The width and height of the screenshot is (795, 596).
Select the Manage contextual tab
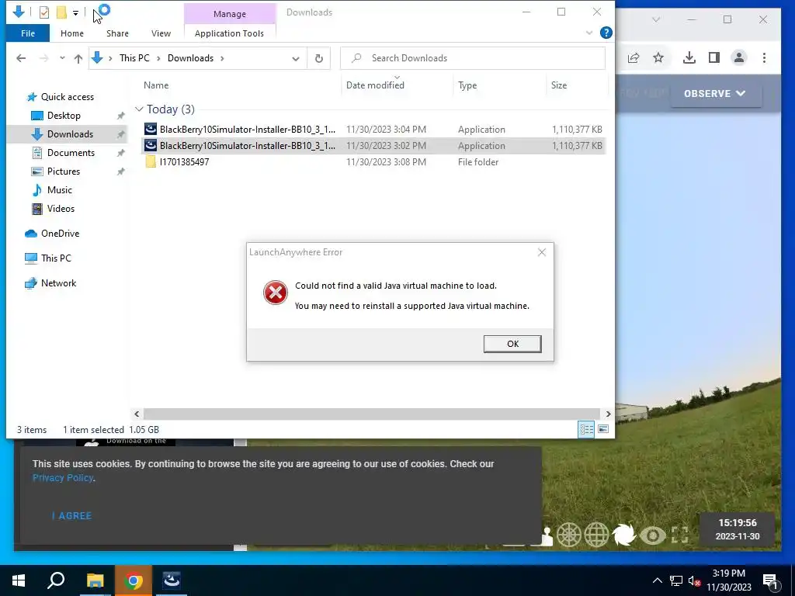point(230,14)
